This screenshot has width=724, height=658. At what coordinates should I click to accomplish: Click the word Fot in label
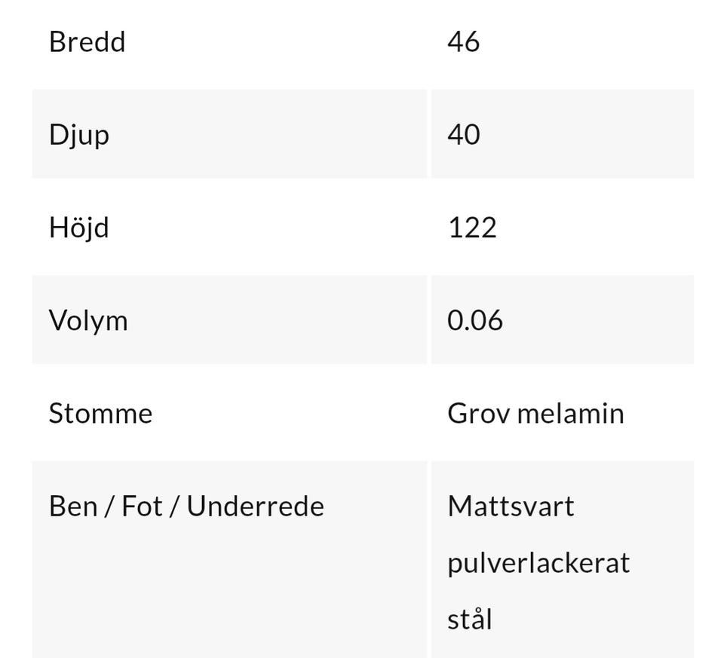(142, 507)
